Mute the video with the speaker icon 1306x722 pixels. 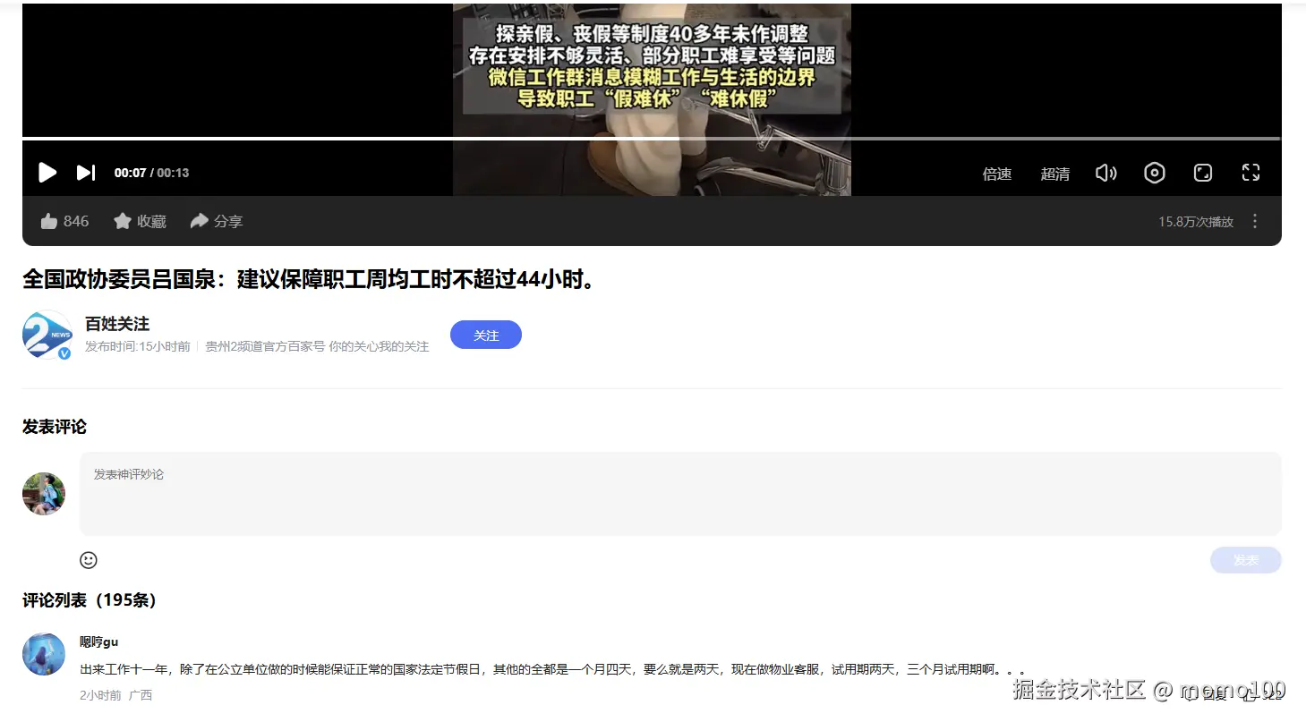tap(1105, 172)
